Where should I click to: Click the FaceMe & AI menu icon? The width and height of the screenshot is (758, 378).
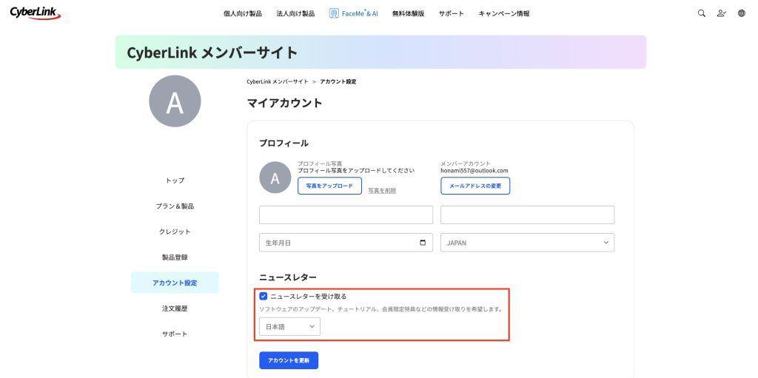click(335, 13)
